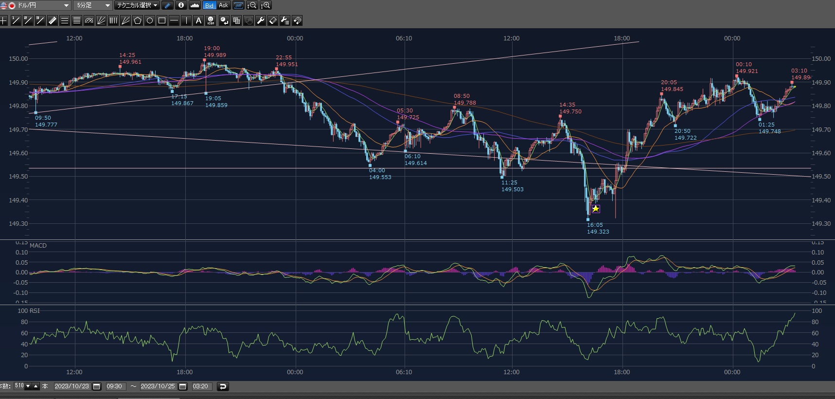Toggle the pencil drawing mode button

click(x=167, y=5)
